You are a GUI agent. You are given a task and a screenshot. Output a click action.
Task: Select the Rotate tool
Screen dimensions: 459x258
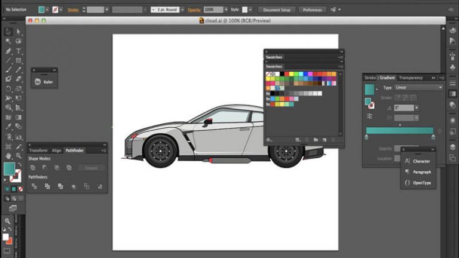(x=8, y=88)
